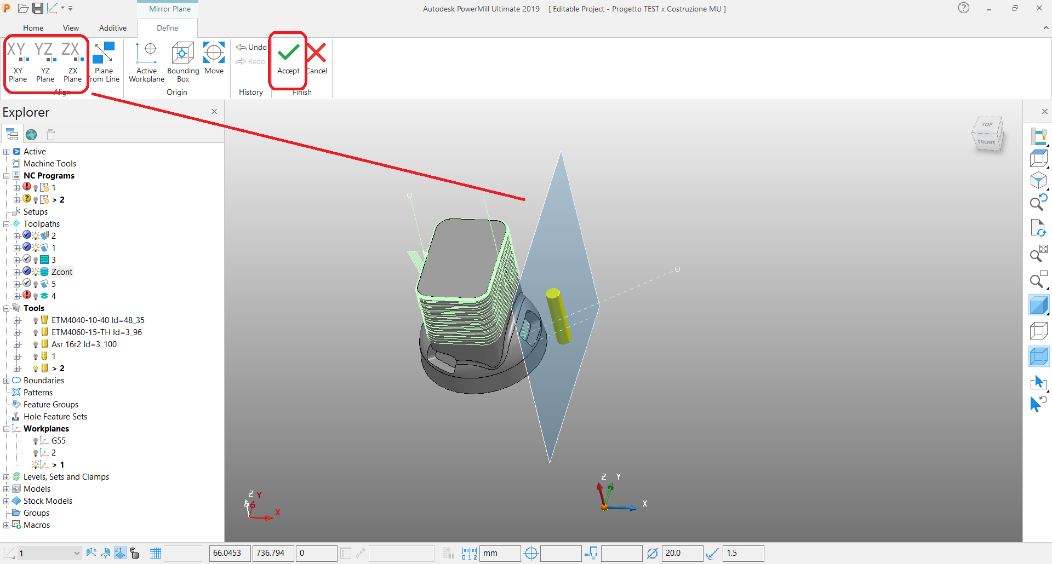The height and width of the screenshot is (564, 1052).
Task: Open project folder icon in title bar
Action: (x=23, y=8)
